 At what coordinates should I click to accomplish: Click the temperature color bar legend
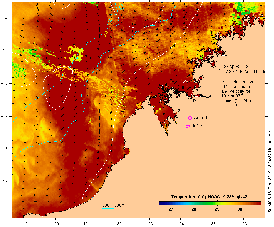tap(210, 203)
